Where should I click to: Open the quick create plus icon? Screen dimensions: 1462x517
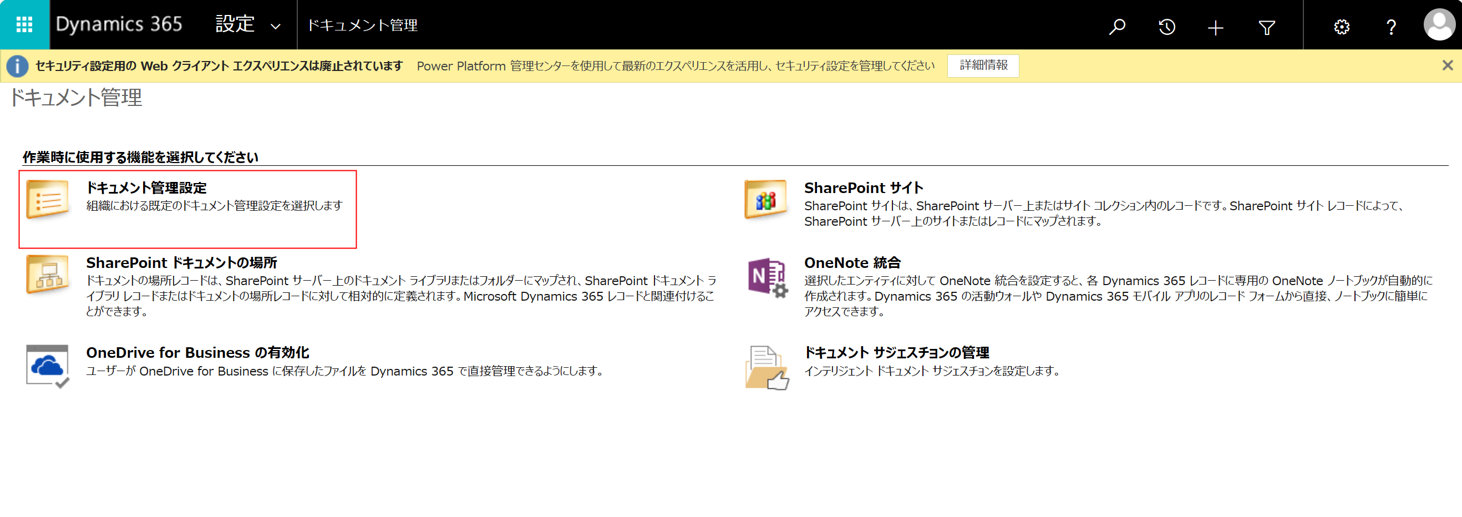(x=1215, y=26)
